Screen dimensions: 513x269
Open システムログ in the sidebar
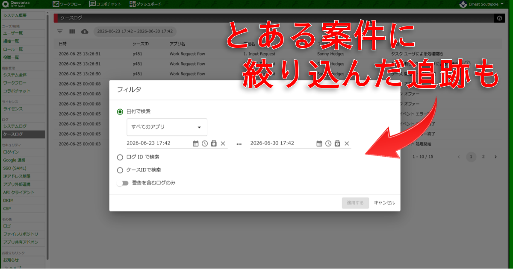pos(15,126)
